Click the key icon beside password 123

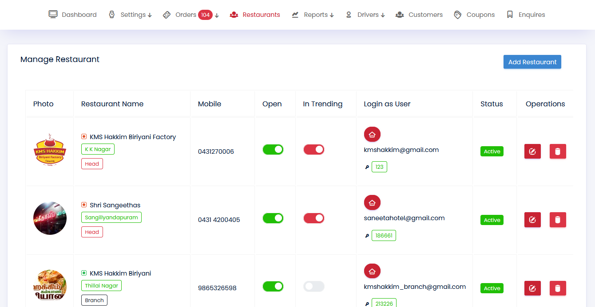coord(367,167)
